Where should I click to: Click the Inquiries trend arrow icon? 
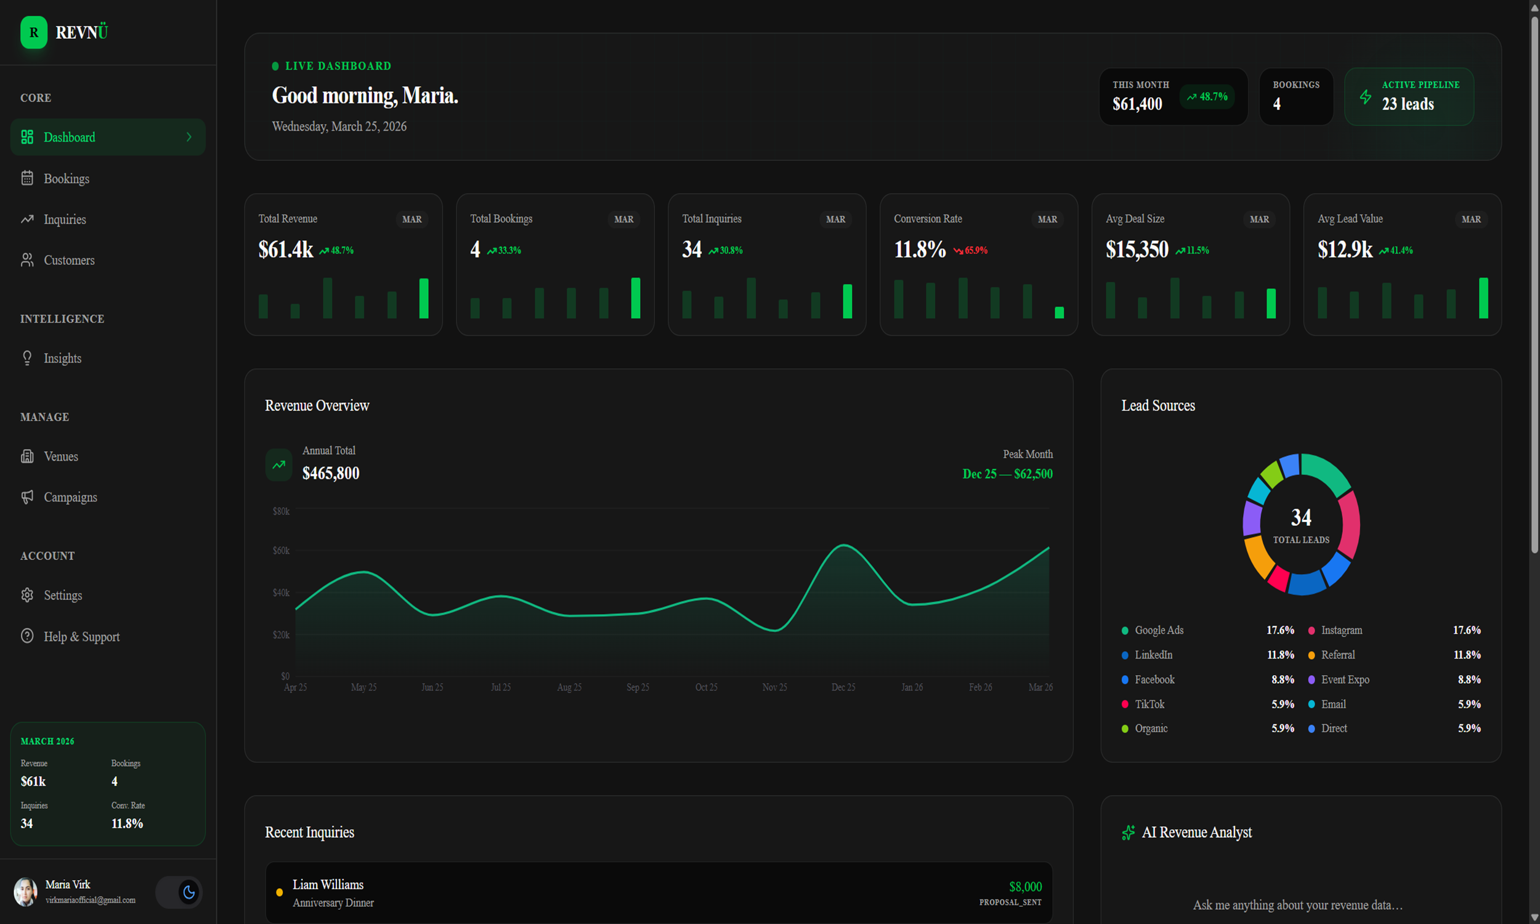(x=26, y=219)
